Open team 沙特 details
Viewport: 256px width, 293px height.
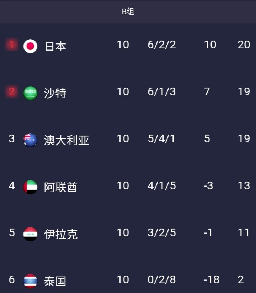pyautogui.click(x=55, y=93)
